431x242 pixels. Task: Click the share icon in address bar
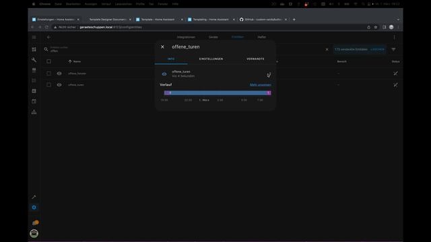coord(368,27)
